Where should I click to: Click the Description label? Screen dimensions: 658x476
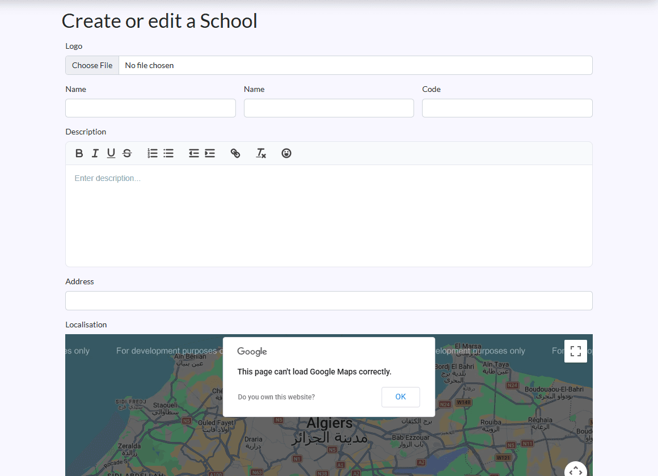coord(86,132)
